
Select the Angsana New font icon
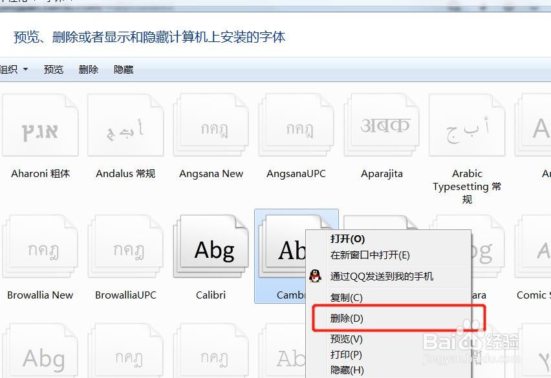[211, 125]
